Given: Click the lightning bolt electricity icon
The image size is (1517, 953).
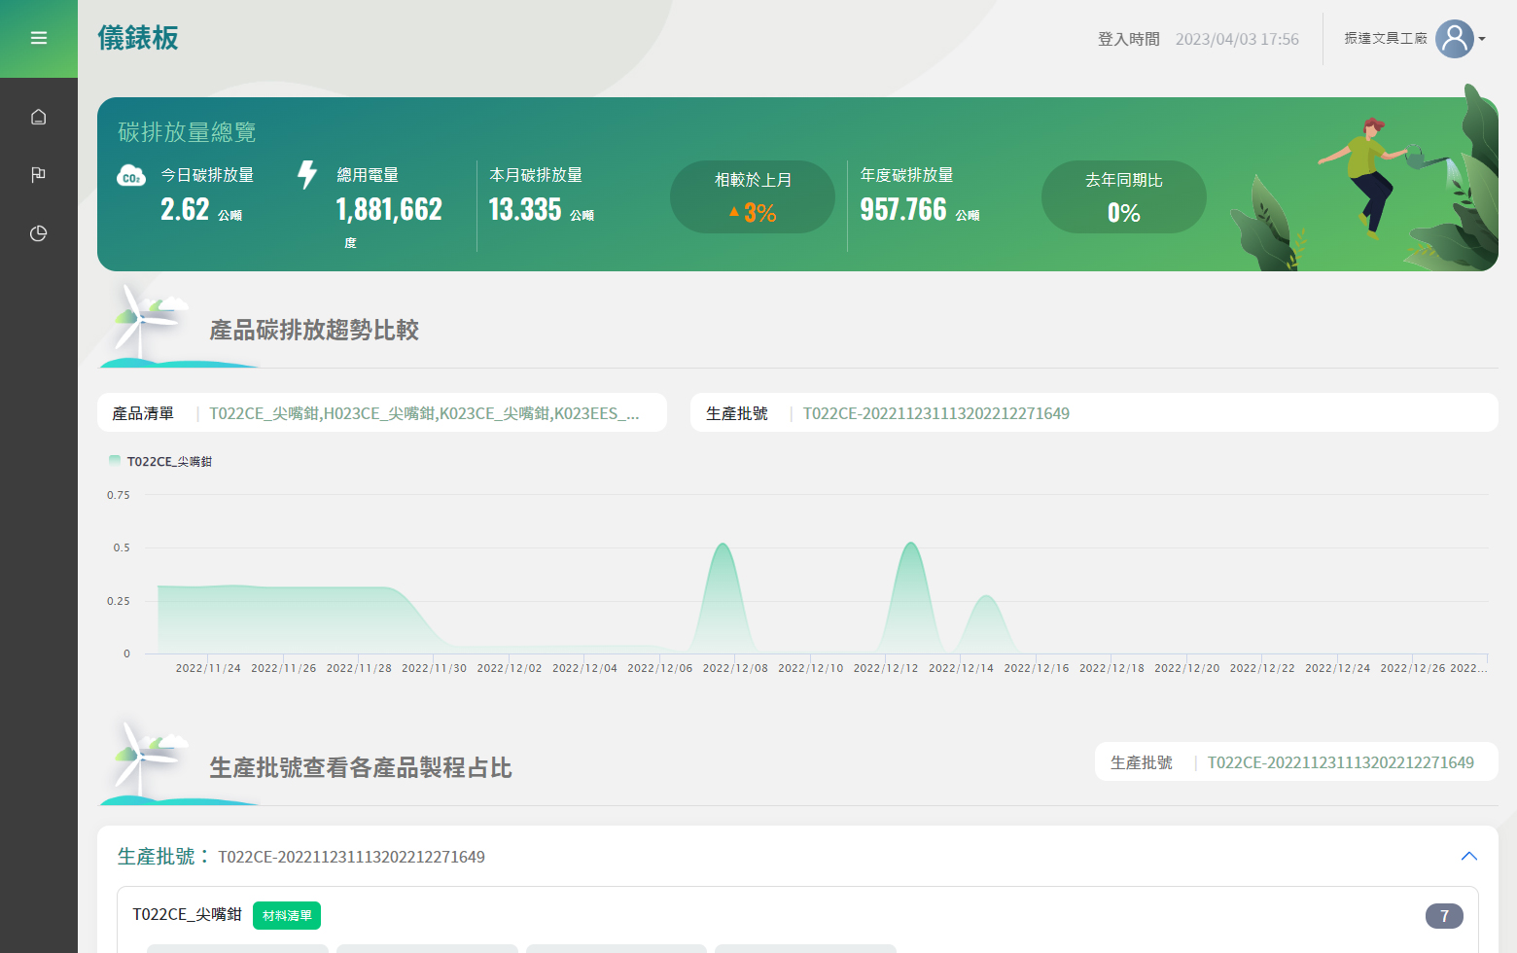Looking at the screenshot, I should point(307,175).
